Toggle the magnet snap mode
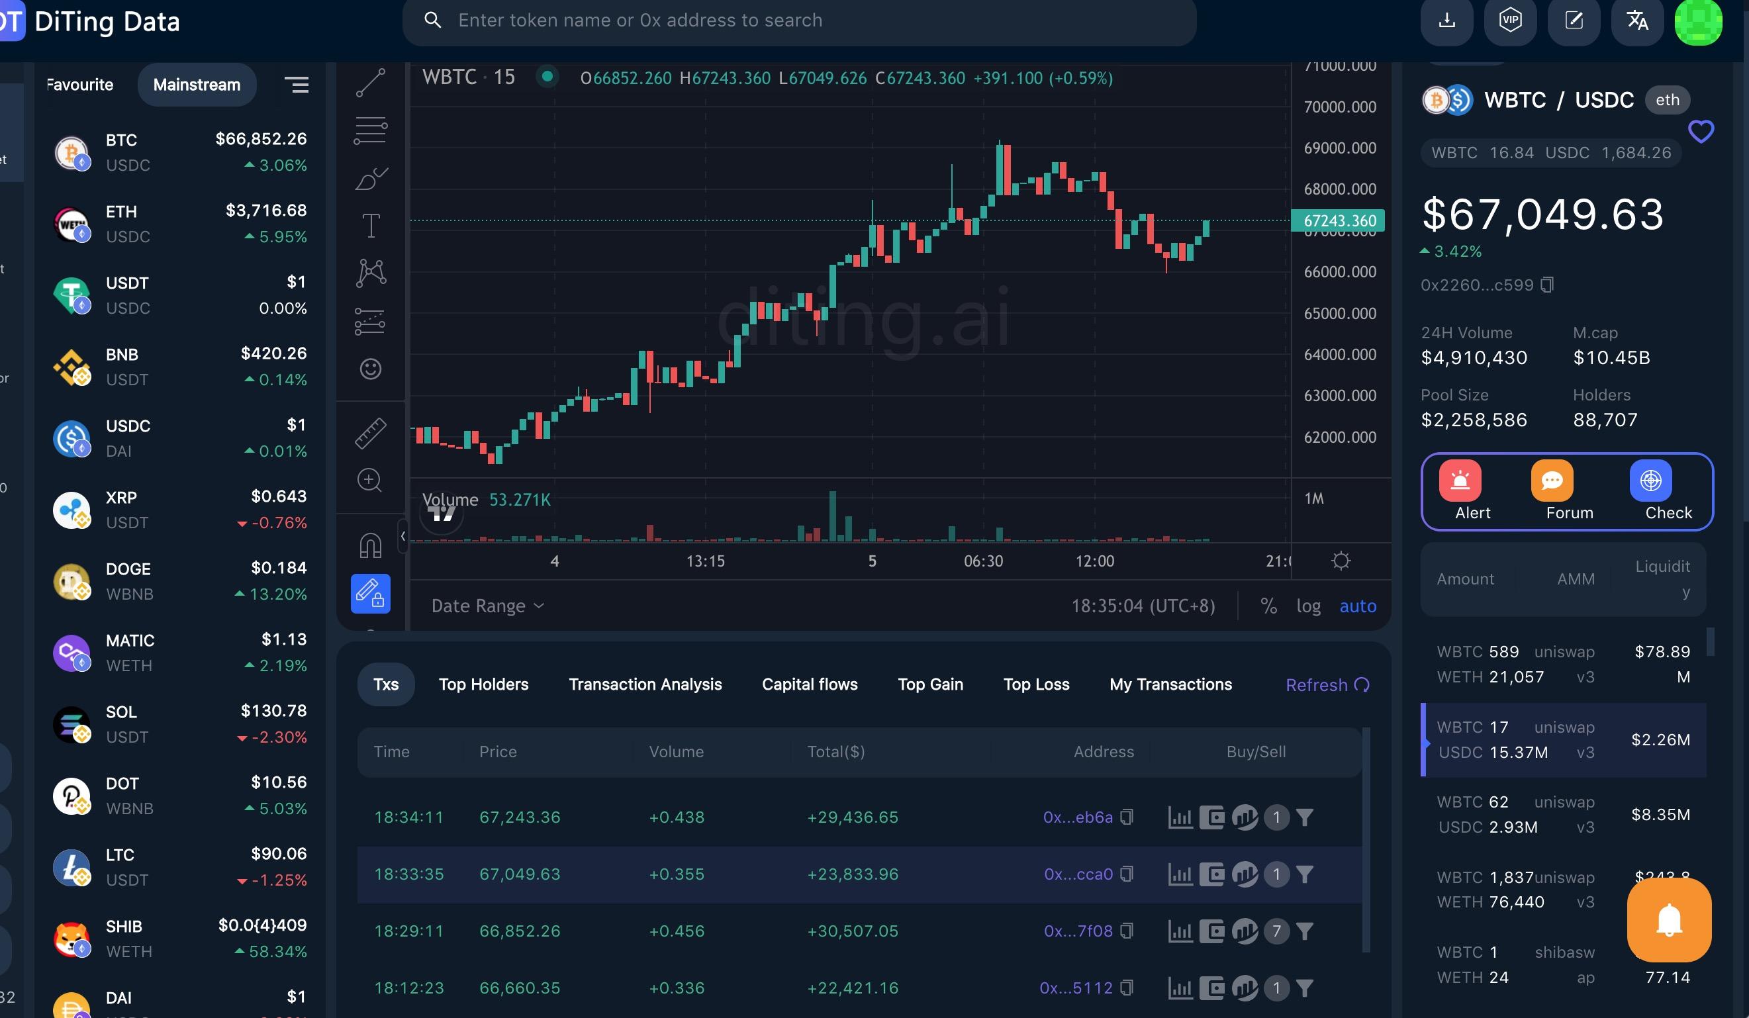The width and height of the screenshot is (1749, 1018). click(371, 545)
